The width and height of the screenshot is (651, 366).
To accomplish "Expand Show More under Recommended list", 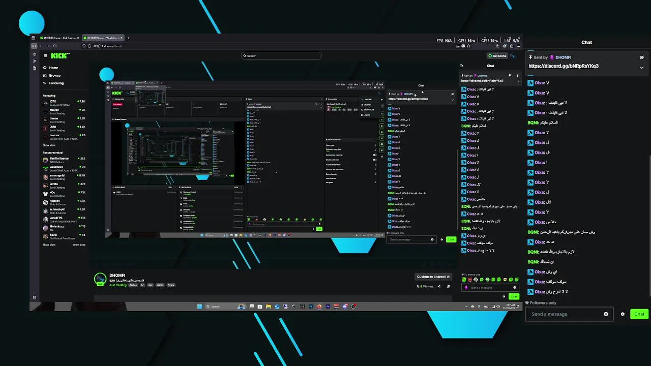I will tap(49, 245).
